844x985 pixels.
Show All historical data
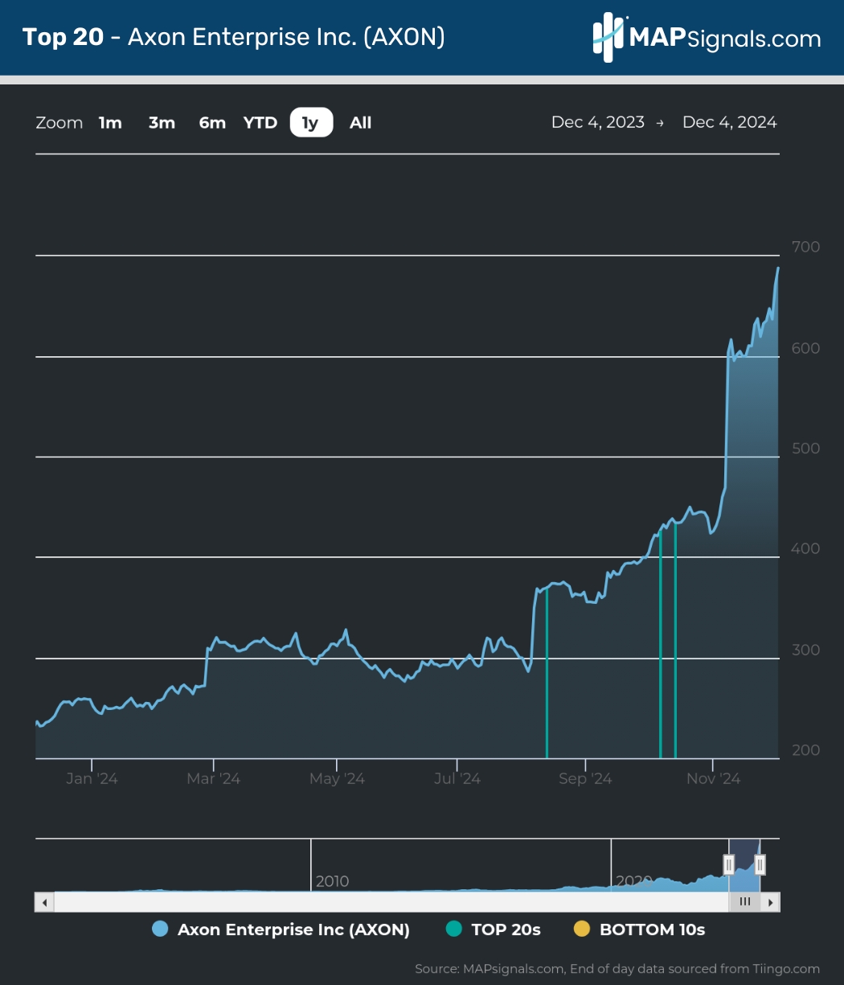tap(360, 122)
